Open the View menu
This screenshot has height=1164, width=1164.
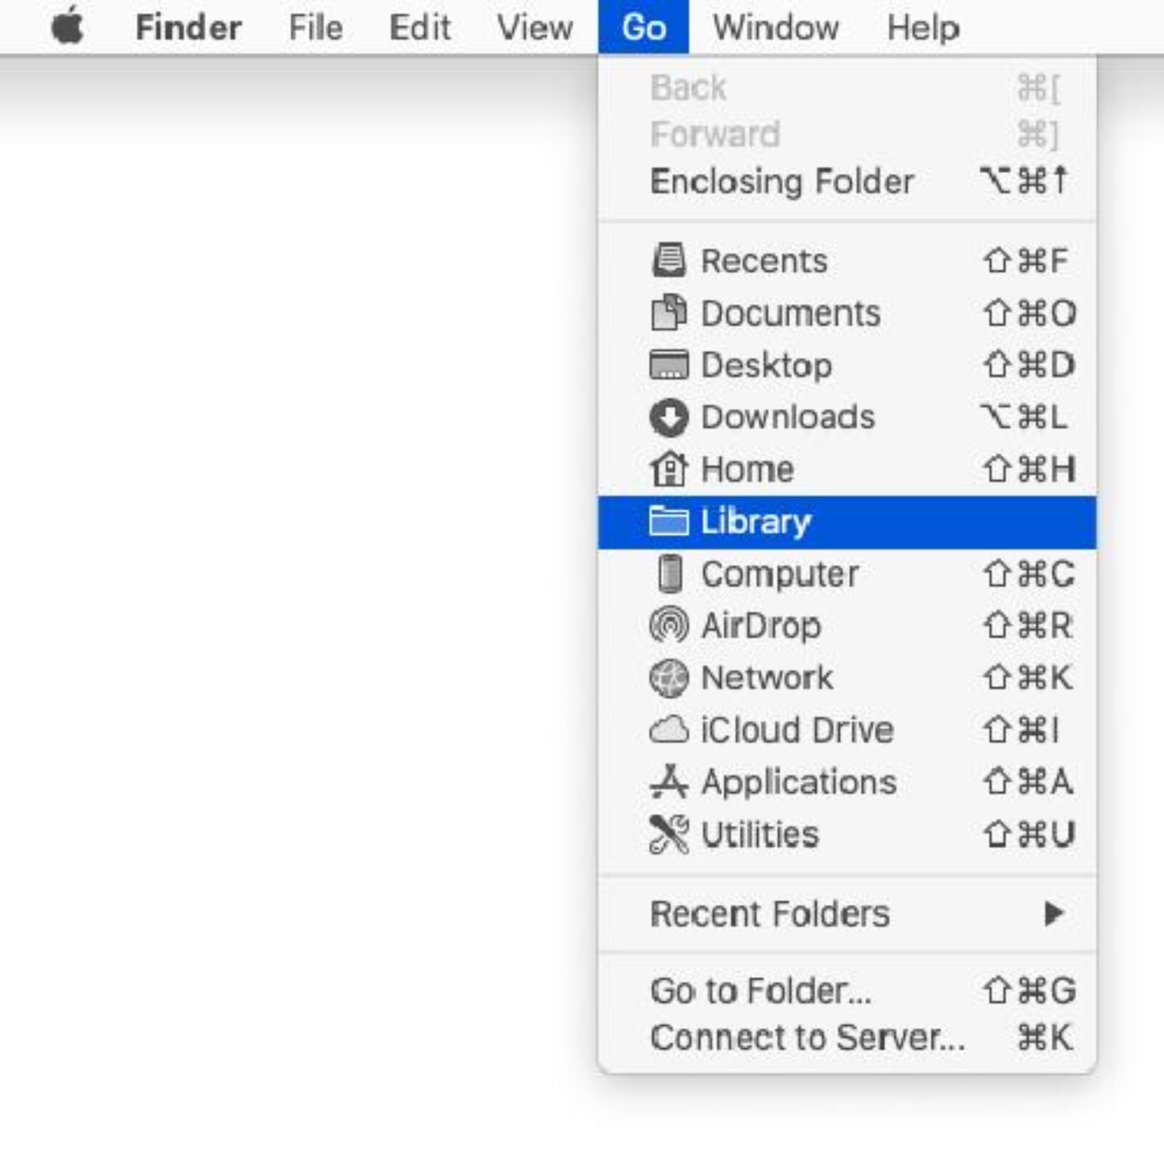pos(535,28)
